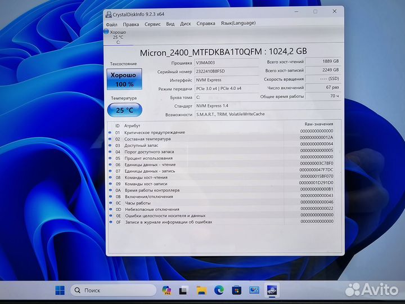
Task: Select row 0C Часы работы
Action: pyautogui.click(x=222, y=203)
